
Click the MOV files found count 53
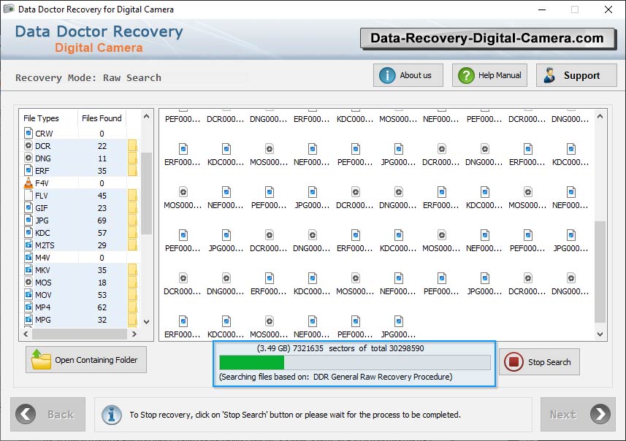[x=102, y=295]
